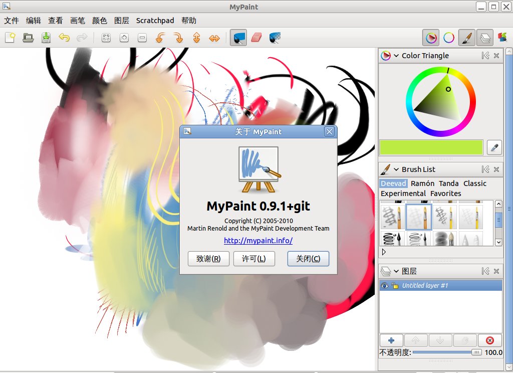The width and height of the screenshot is (513, 373).
Task: Select the first brush thumbnail in the list
Action: (x=392, y=217)
